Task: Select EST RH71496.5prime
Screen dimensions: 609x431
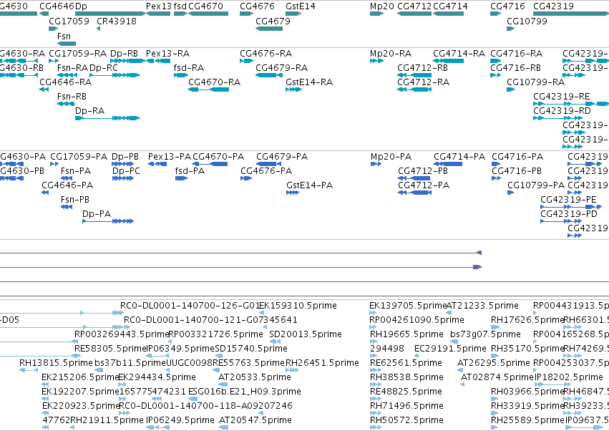Action: pyautogui.click(x=406, y=406)
